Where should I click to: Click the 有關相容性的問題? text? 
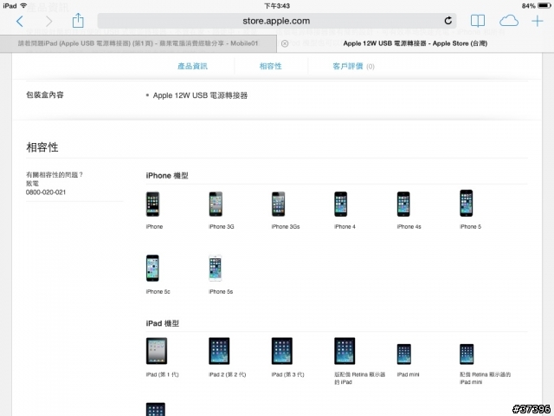click(55, 175)
